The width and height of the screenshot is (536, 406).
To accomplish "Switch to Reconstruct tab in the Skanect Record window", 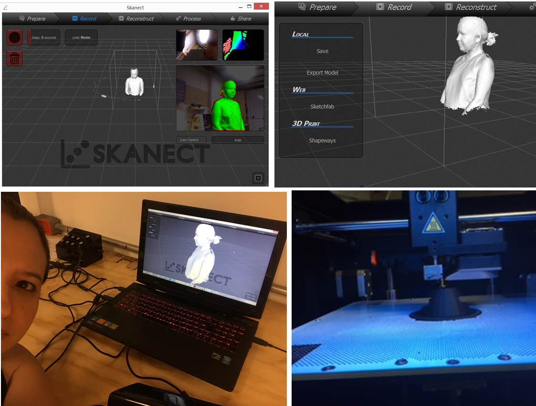I will 136,19.
